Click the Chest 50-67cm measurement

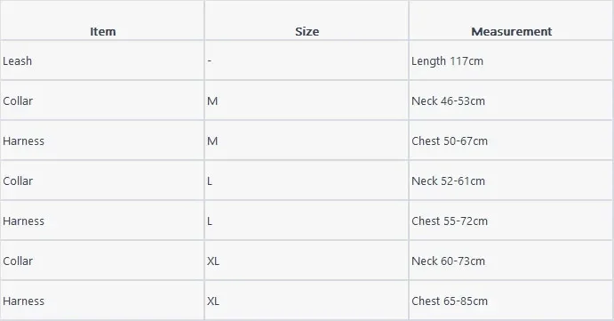pos(450,141)
